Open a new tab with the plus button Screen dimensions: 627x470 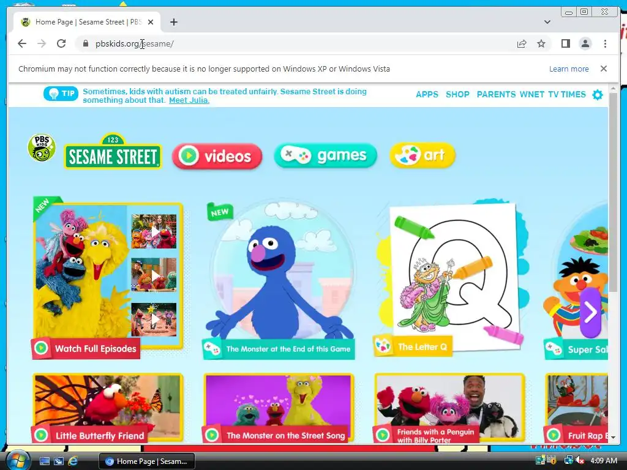point(173,22)
